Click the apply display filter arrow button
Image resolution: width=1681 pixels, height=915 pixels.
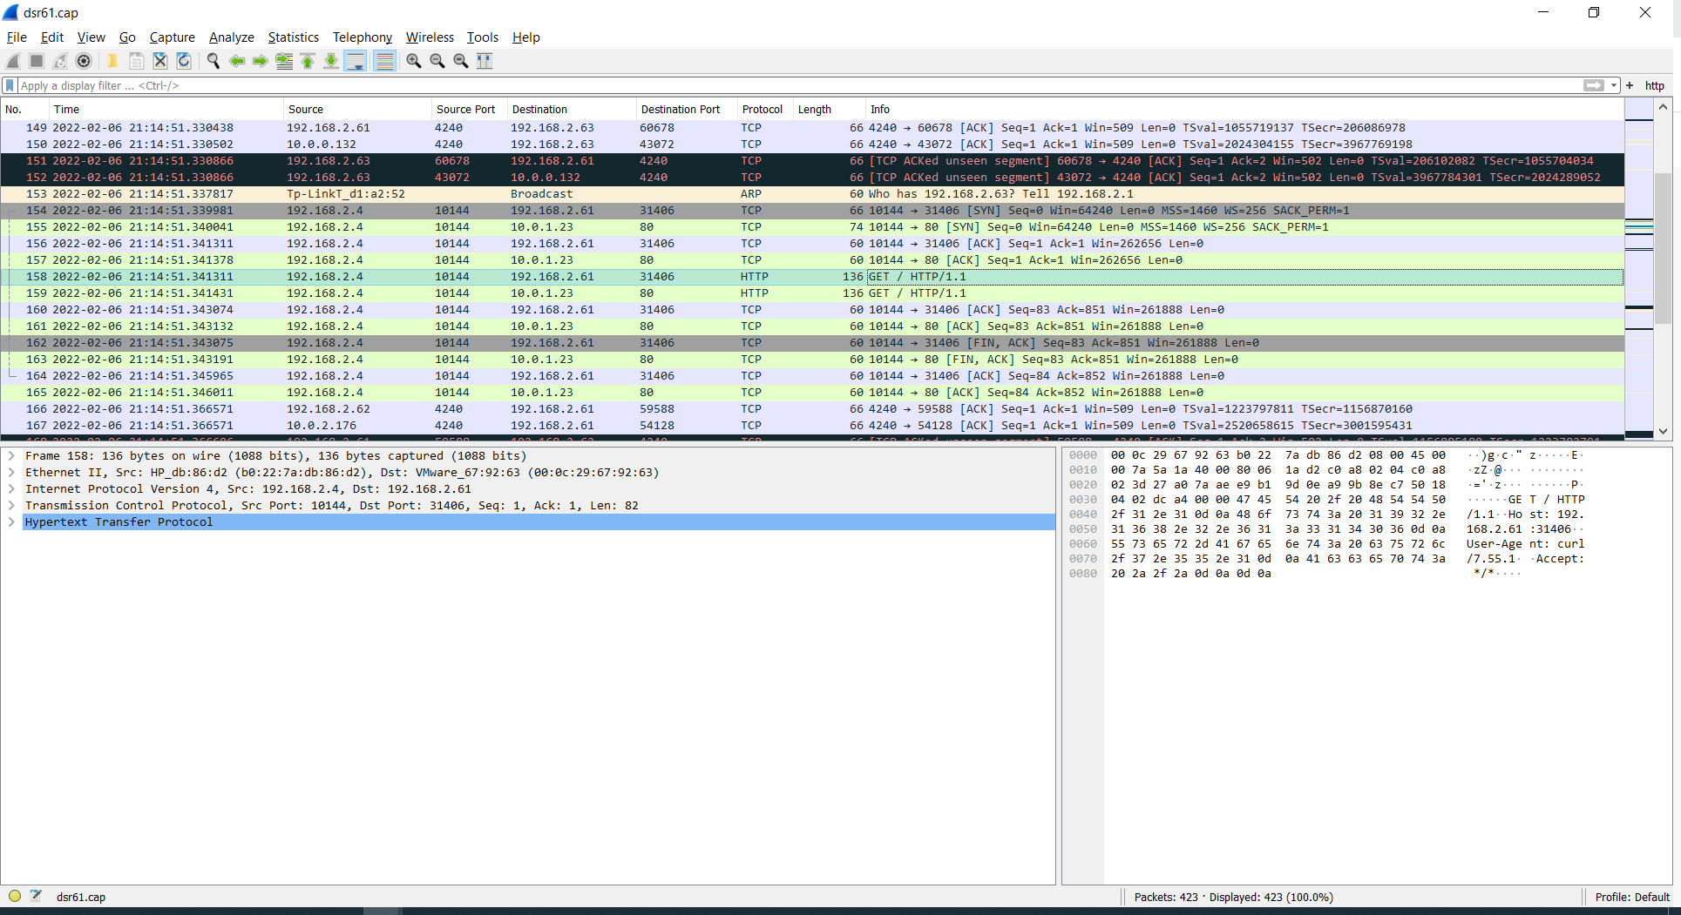pos(1593,85)
